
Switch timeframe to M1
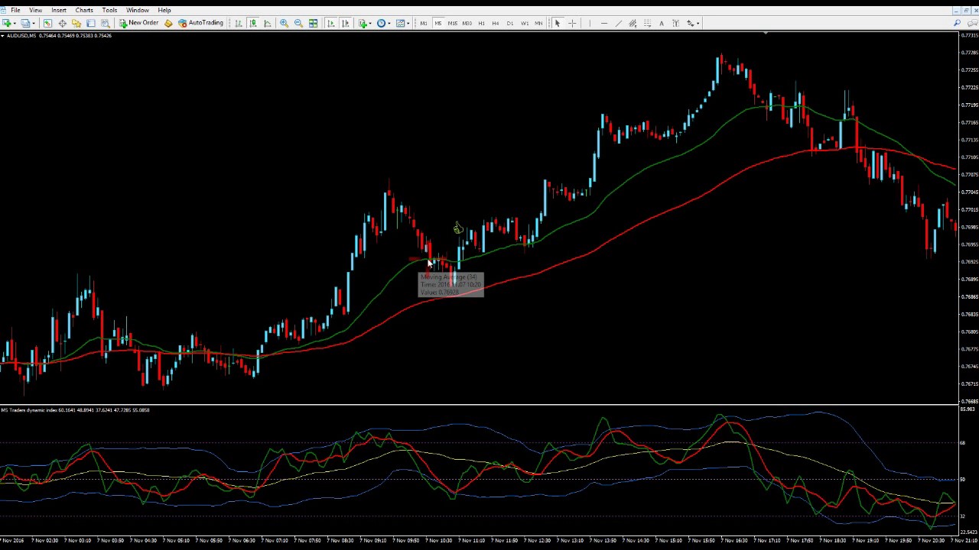(423, 23)
